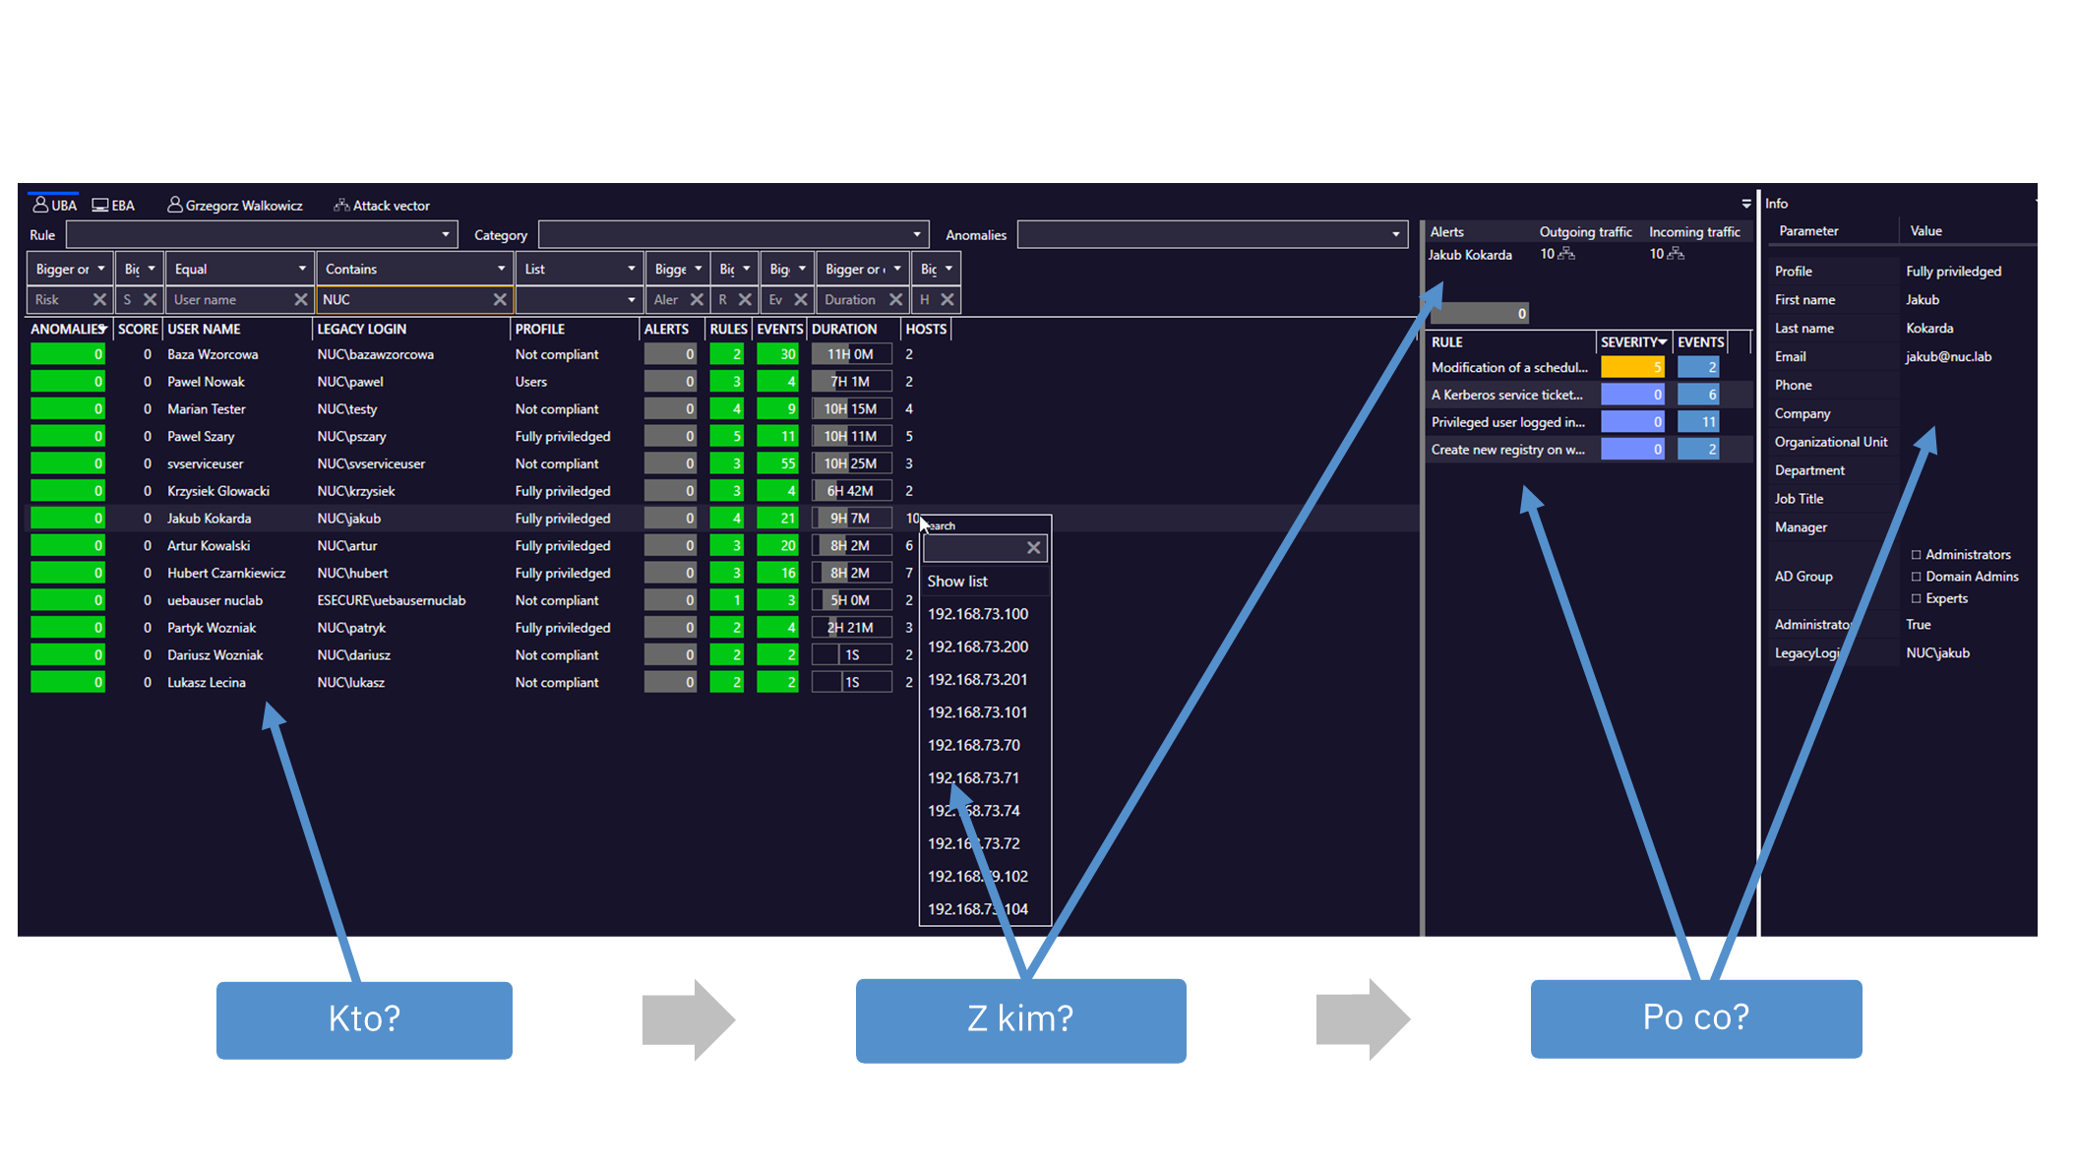The width and height of the screenshot is (2077, 1168).
Task: Toggle the Experts AD group checkbox
Action: coord(1916,598)
